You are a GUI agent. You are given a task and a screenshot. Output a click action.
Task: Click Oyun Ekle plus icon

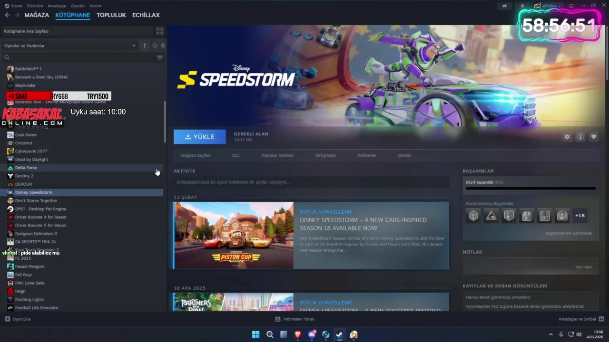[7, 319]
